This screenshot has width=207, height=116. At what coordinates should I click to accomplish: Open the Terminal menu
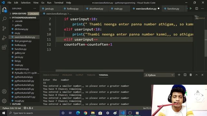click(x=59, y=3)
